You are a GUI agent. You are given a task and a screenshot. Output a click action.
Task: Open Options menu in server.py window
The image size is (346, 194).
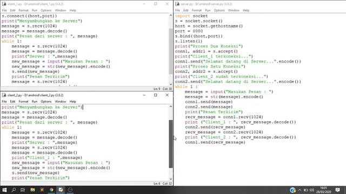pos(219,10)
